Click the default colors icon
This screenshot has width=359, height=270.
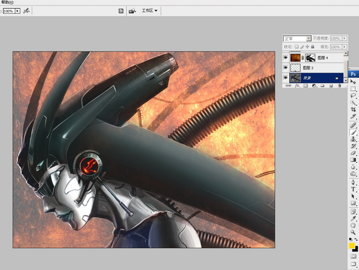350,239
